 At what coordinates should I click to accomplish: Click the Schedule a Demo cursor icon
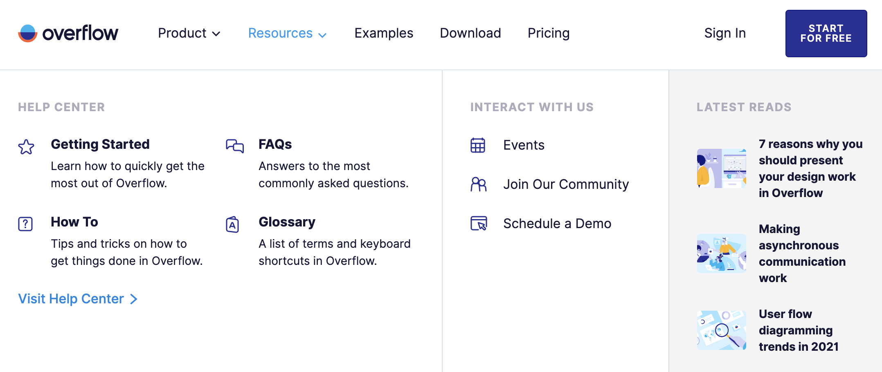click(x=479, y=223)
